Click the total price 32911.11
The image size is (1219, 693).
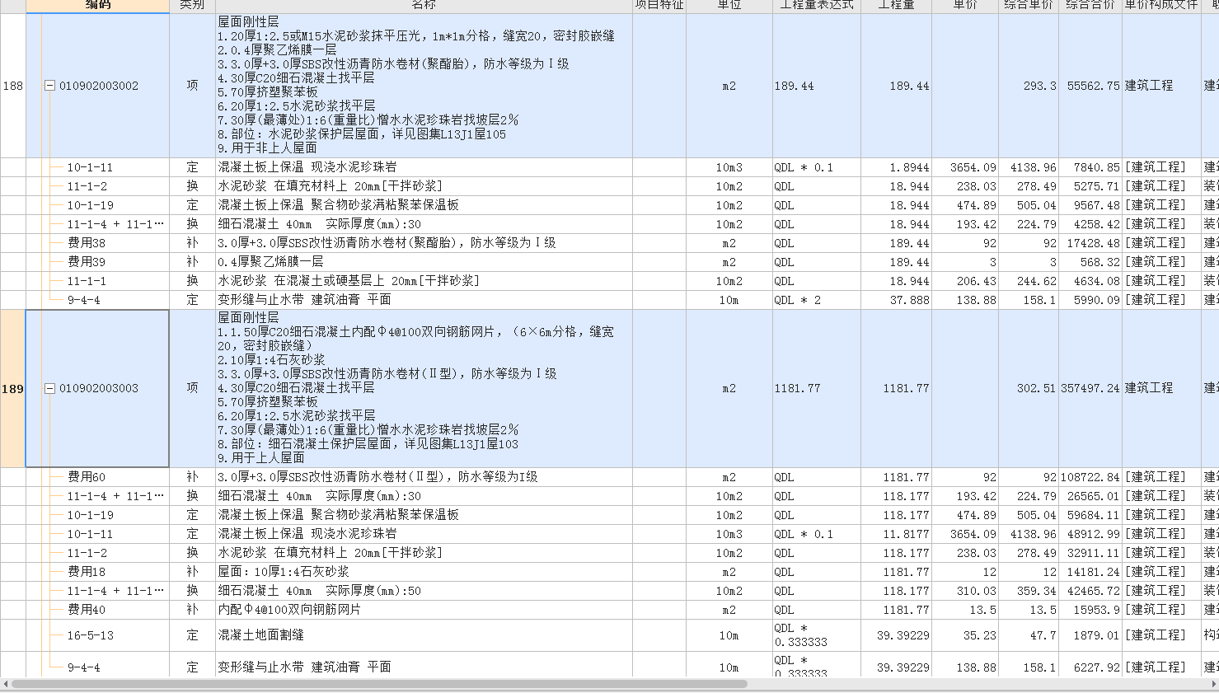(x=1093, y=553)
